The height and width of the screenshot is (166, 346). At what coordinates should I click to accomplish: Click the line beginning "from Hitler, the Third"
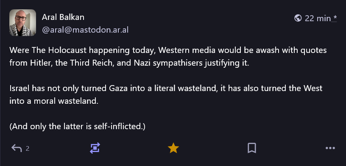[129, 63]
